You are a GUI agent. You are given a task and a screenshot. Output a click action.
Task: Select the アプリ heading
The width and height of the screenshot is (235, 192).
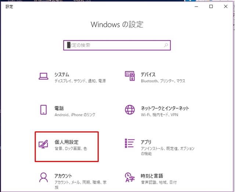tap(146, 142)
